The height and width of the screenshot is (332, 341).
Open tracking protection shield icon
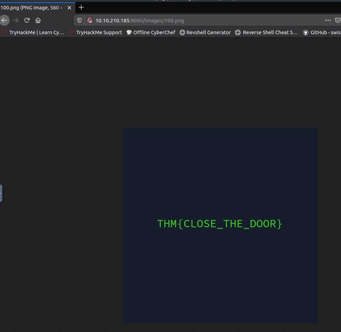(x=79, y=20)
